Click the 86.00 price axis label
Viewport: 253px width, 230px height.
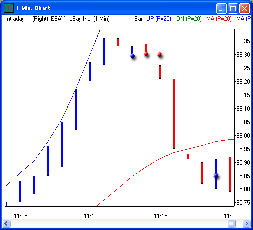point(243,135)
